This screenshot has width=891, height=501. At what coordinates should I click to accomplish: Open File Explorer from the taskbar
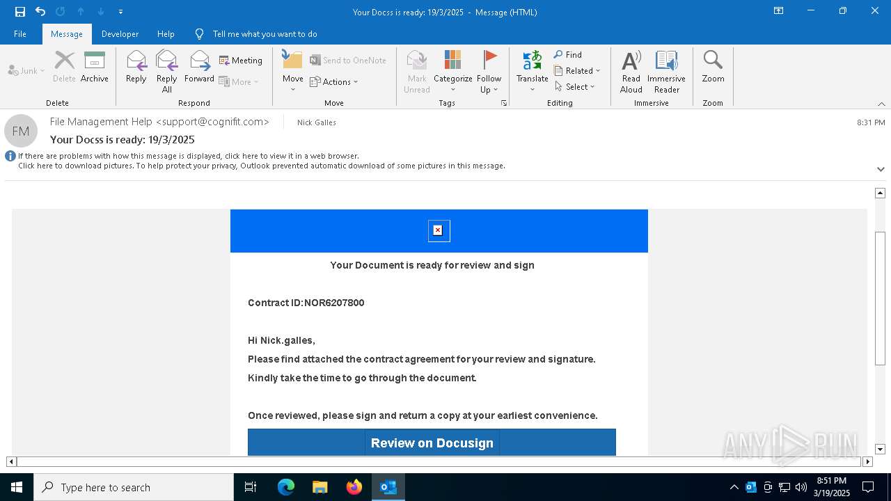(320, 487)
